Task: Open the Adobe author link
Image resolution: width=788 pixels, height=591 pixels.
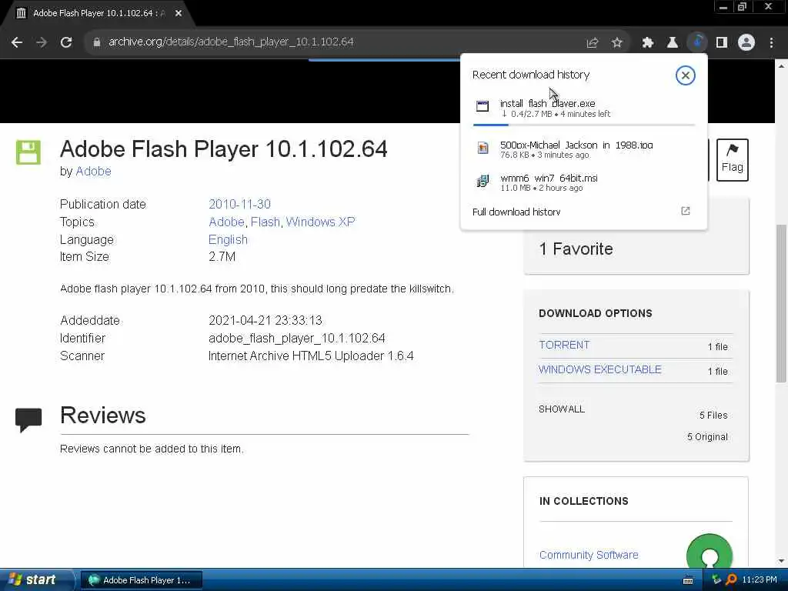Action: (x=93, y=172)
